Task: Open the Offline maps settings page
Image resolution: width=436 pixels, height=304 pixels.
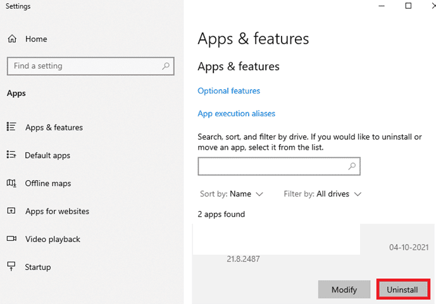Action: click(x=48, y=183)
